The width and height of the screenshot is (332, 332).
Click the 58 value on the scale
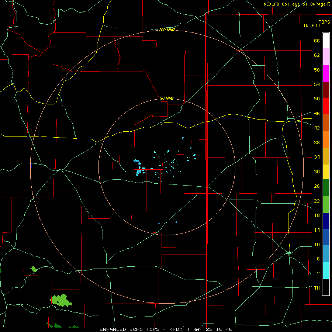(317, 70)
